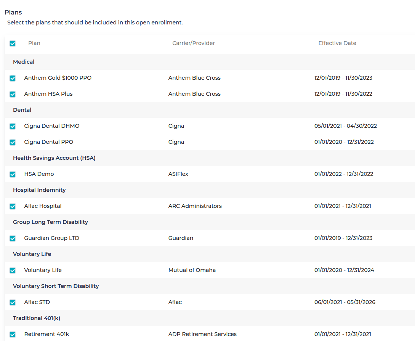Viewport: 415px width, 341px height.
Task: Sort by the Plan column header
Action: (x=34, y=43)
